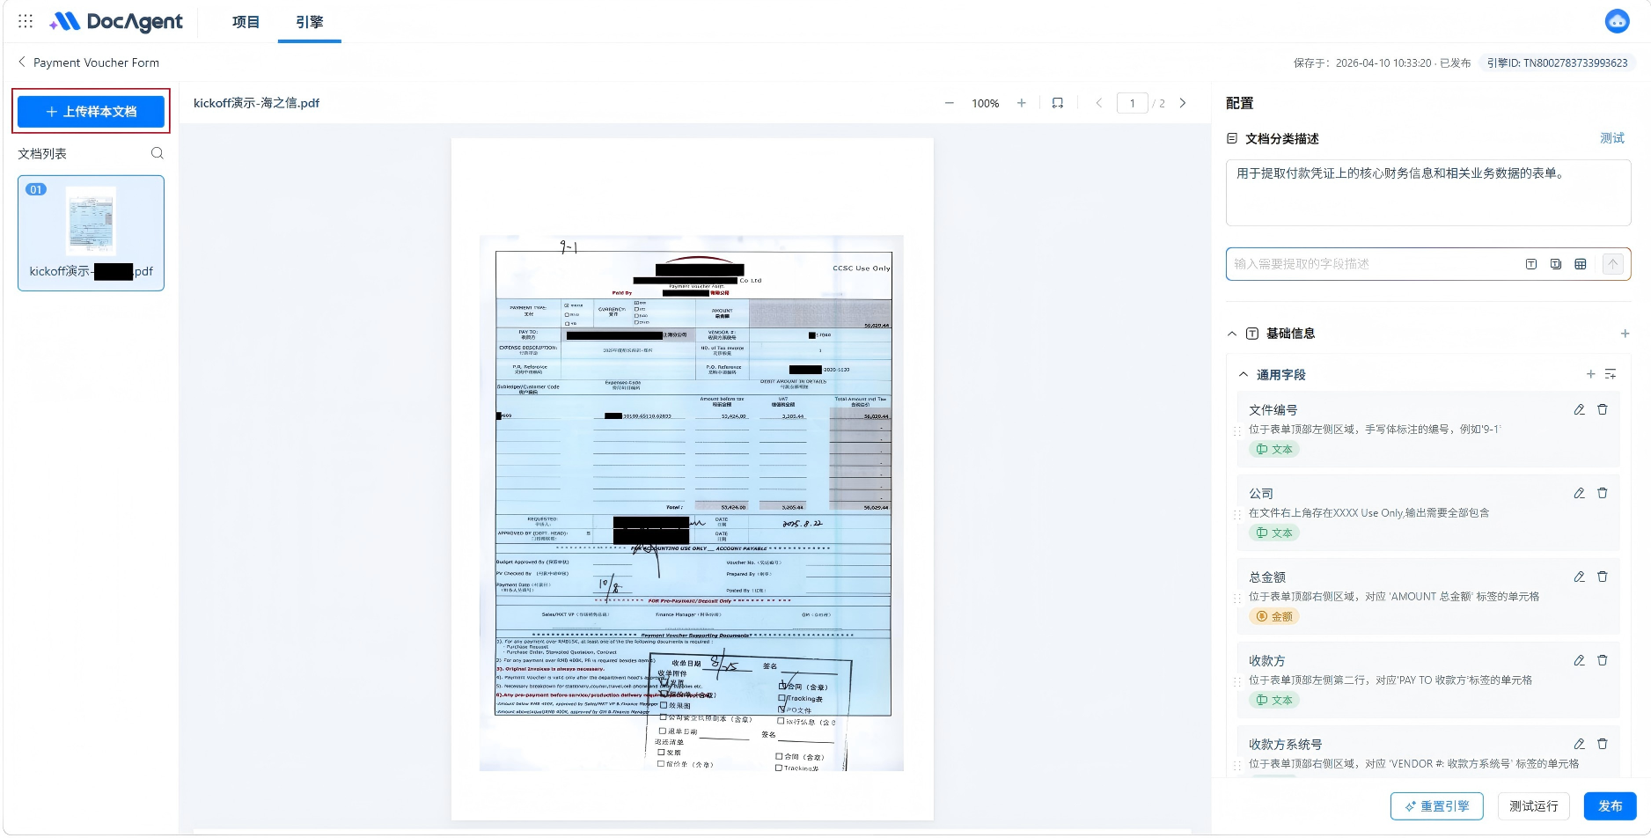Click the kickoff演示-海之信.pdf file title

tap(256, 103)
